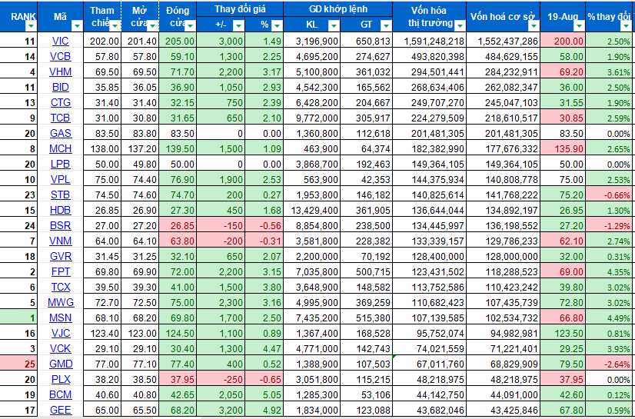The height and width of the screenshot is (419, 635).
Task: Select GAS base capitalization 201,481,305
Action: [503, 134]
